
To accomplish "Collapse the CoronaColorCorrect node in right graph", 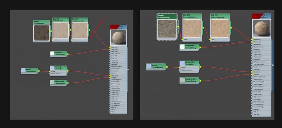I will tap(200, 15).
